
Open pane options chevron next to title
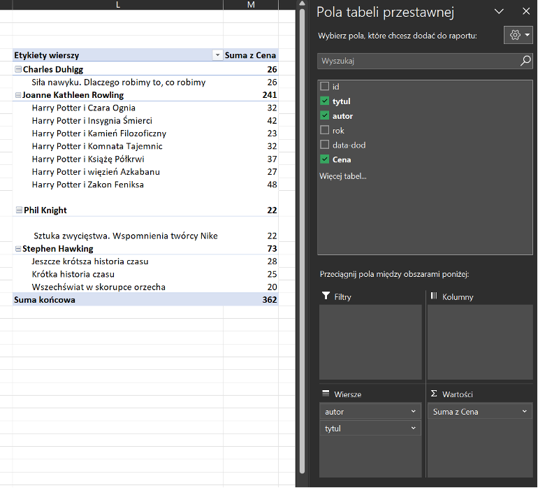[x=499, y=11]
